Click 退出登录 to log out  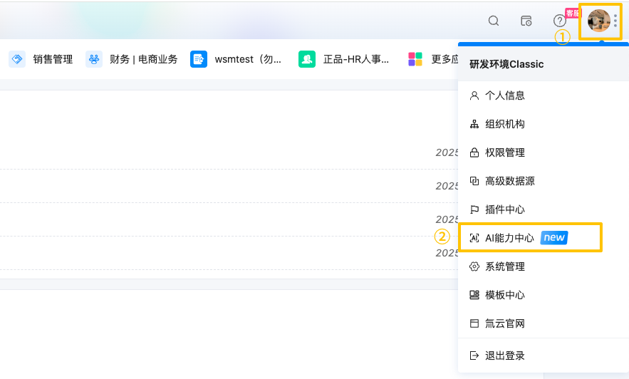coord(504,355)
